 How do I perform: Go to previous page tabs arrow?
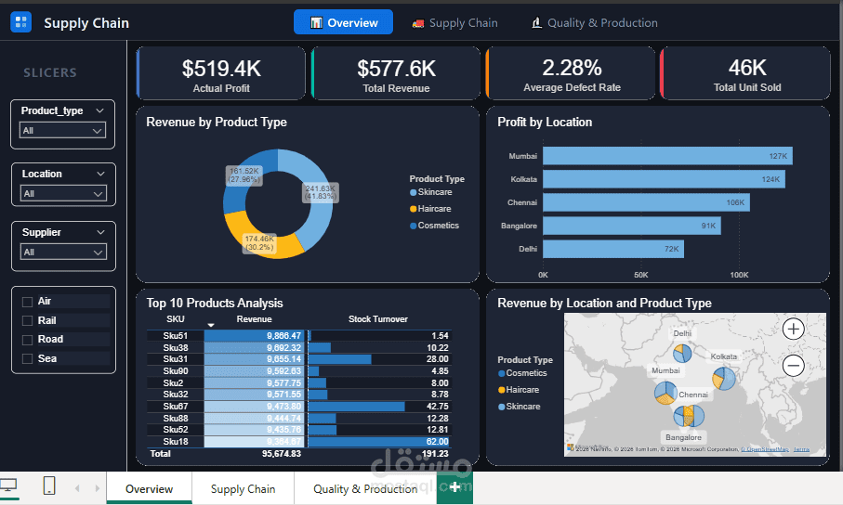(x=77, y=488)
